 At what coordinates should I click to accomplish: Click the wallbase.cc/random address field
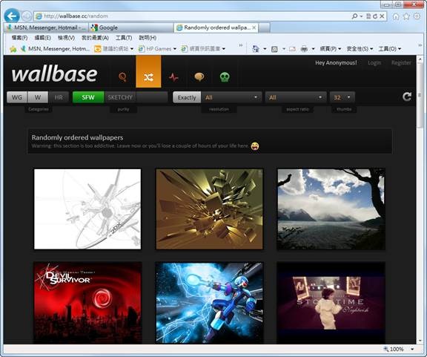191,16
